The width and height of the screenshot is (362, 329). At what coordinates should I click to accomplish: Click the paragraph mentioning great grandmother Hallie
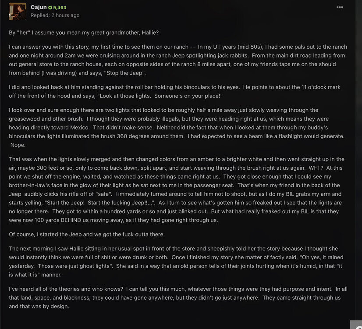click(87, 33)
